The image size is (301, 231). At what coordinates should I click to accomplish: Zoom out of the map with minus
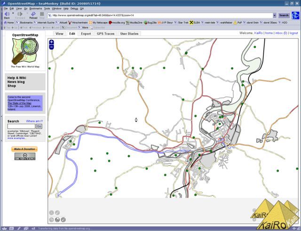[51, 47]
